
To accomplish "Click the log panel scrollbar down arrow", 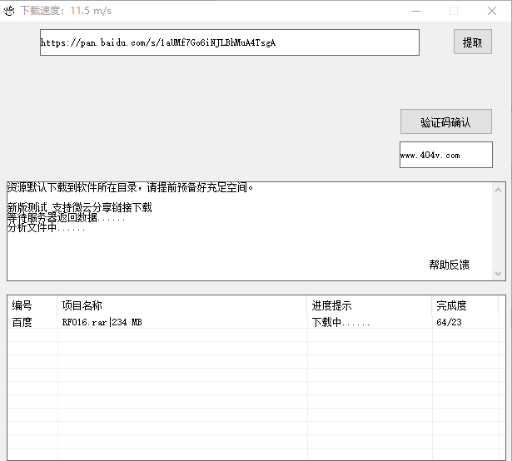I will coord(499,273).
